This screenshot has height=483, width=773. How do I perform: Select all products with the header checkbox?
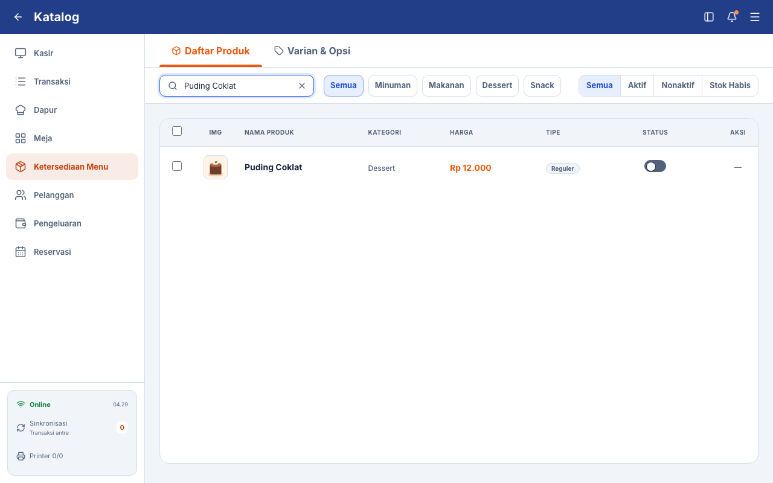(x=177, y=131)
